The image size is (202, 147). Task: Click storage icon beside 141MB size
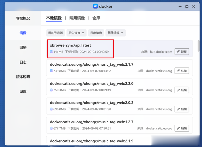click(x=51, y=52)
